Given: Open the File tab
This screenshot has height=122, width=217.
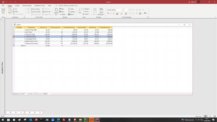Looking at the screenshot, I should [3, 5].
